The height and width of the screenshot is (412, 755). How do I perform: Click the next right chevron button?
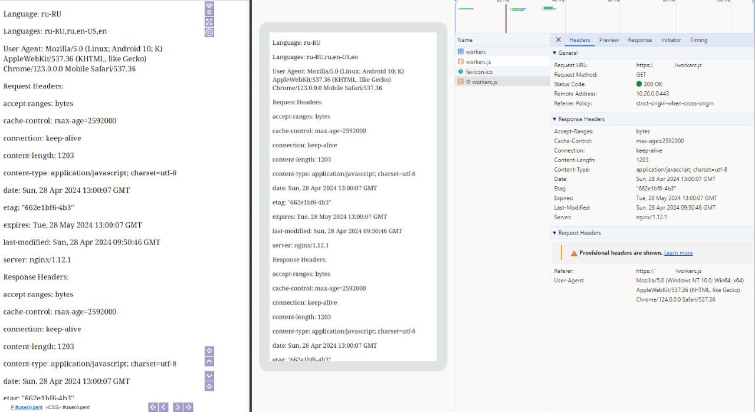pyautogui.click(x=177, y=407)
